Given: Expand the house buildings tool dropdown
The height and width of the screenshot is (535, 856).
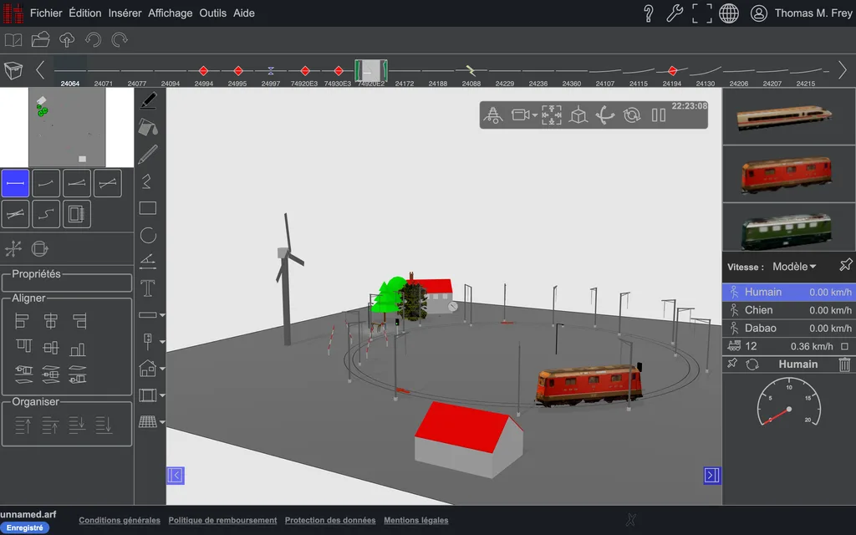Looking at the screenshot, I should coord(162,369).
